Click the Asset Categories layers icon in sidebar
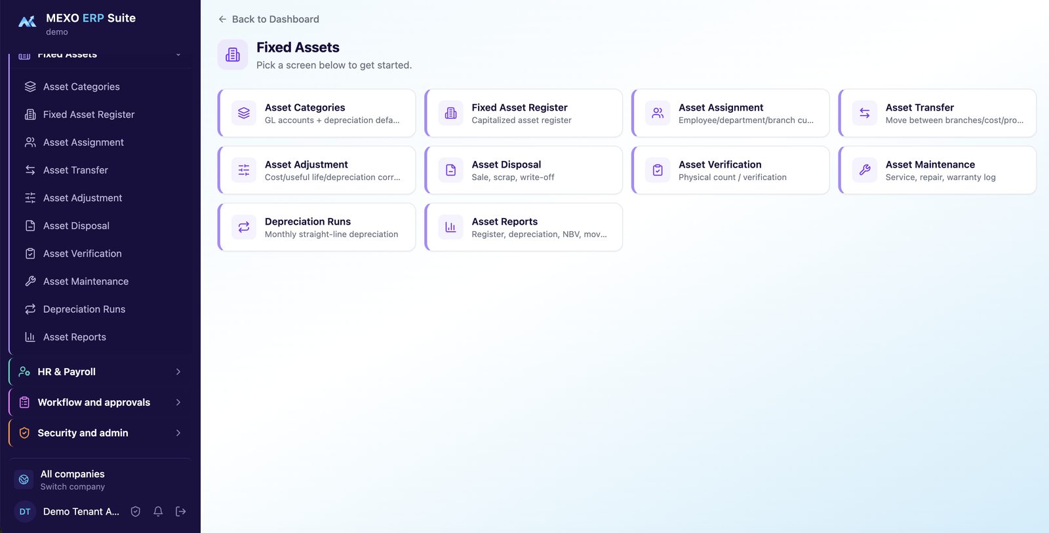The image size is (1049, 533). pyautogui.click(x=30, y=86)
